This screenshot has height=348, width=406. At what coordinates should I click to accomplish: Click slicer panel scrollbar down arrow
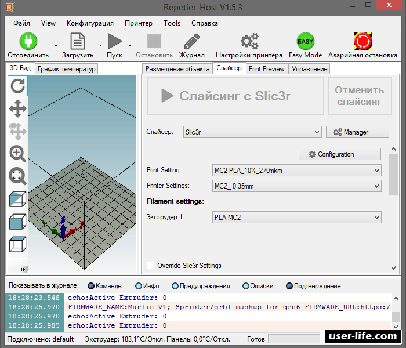394,268
